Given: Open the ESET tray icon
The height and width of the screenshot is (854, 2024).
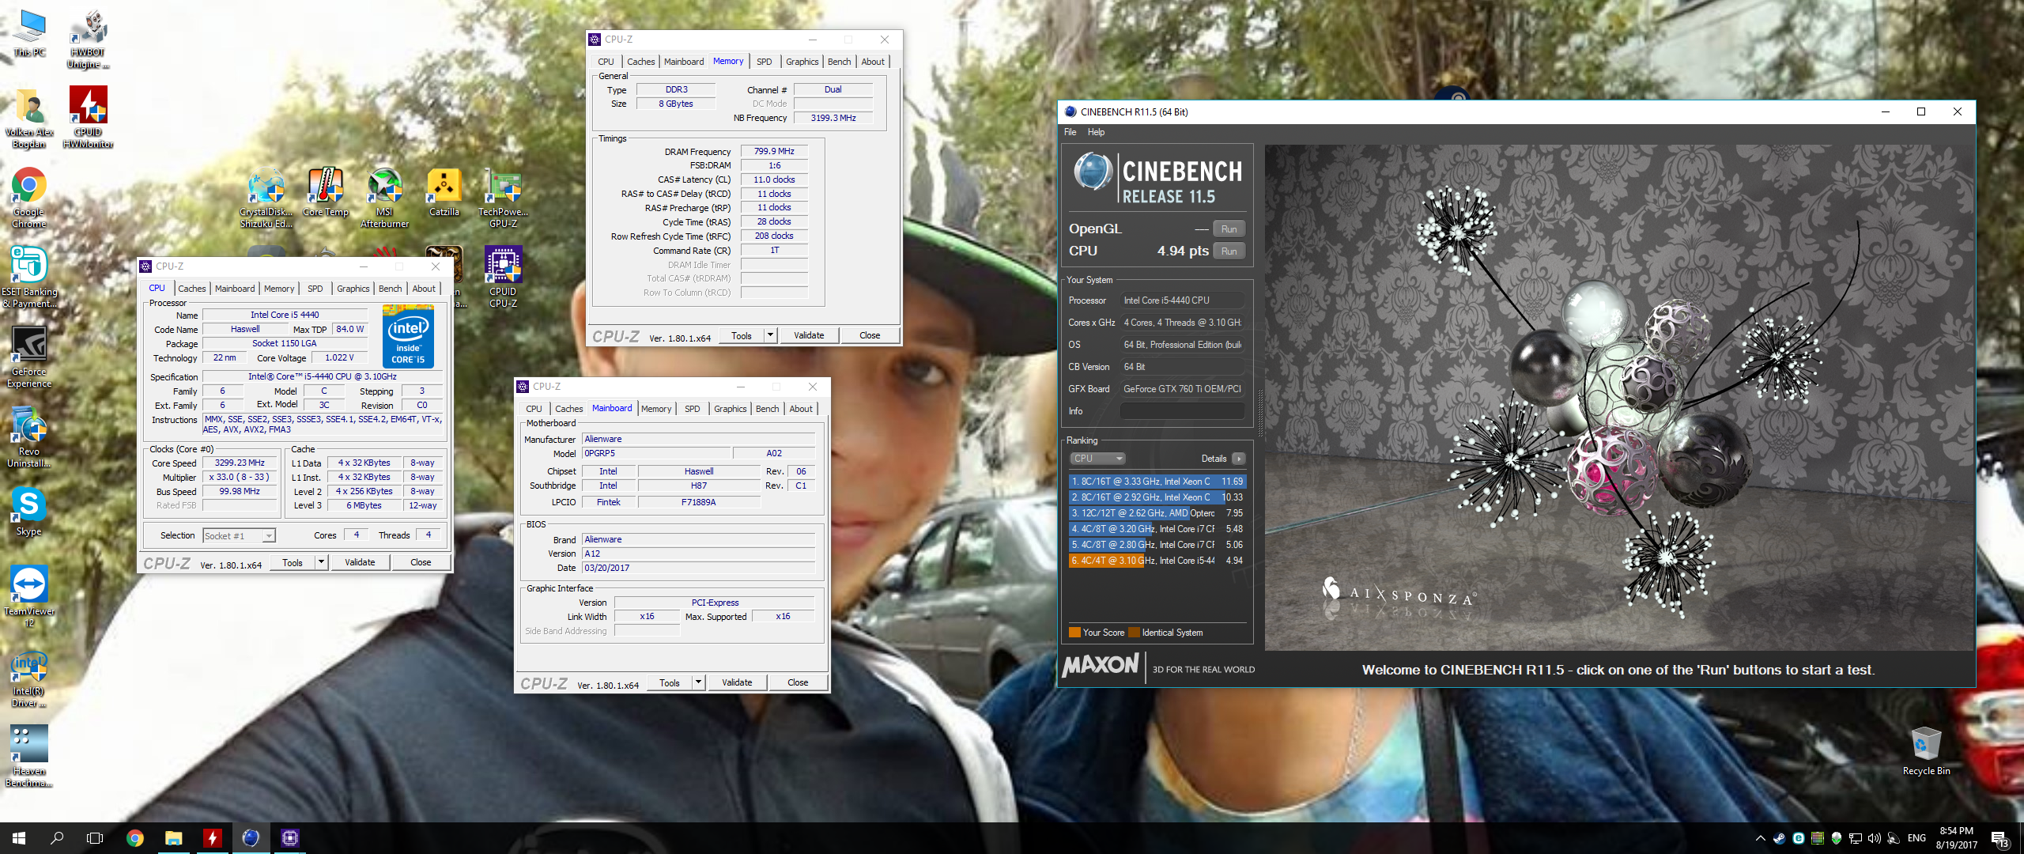Looking at the screenshot, I should (x=1799, y=838).
